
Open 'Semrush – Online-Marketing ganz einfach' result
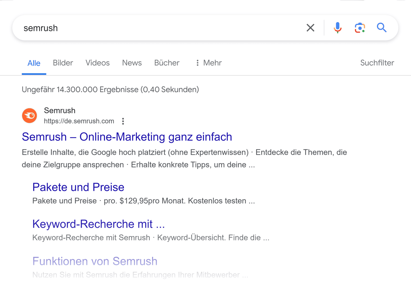coord(127,137)
